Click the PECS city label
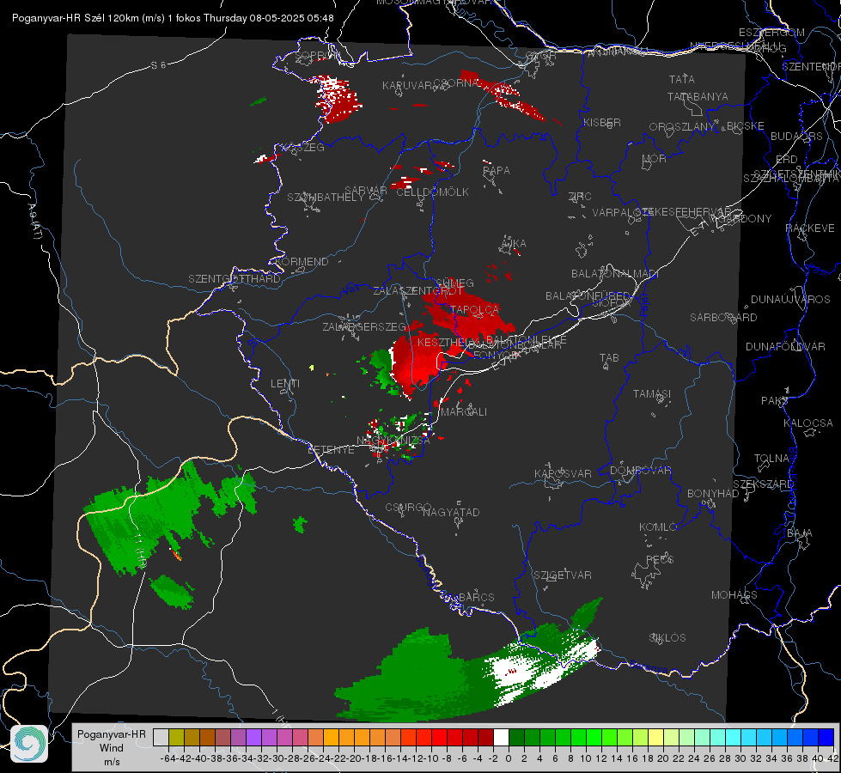 pos(659,560)
